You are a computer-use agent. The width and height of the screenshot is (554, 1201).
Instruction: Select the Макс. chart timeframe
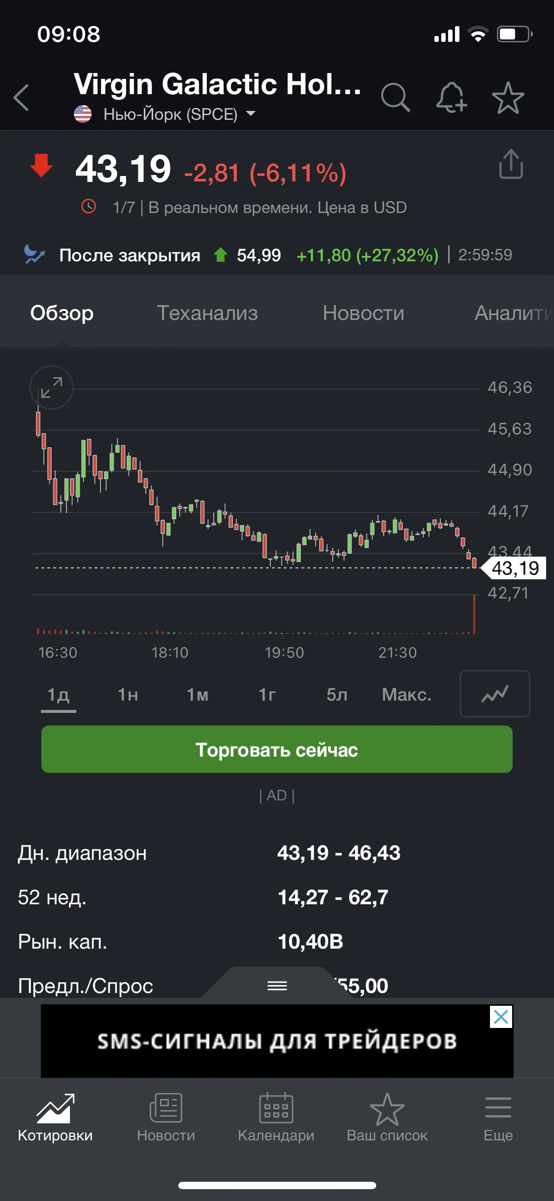pyautogui.click(x=407, y=694)
